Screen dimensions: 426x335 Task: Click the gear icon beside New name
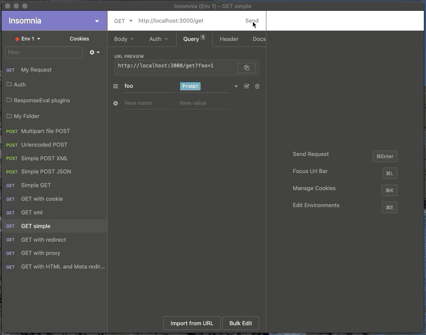116,103
